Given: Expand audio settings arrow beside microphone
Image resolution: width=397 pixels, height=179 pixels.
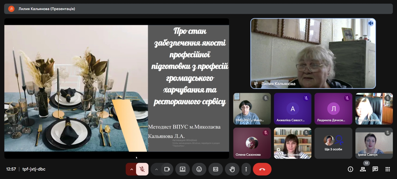Looking at the screenshot, I should click(x=131, y=169).
